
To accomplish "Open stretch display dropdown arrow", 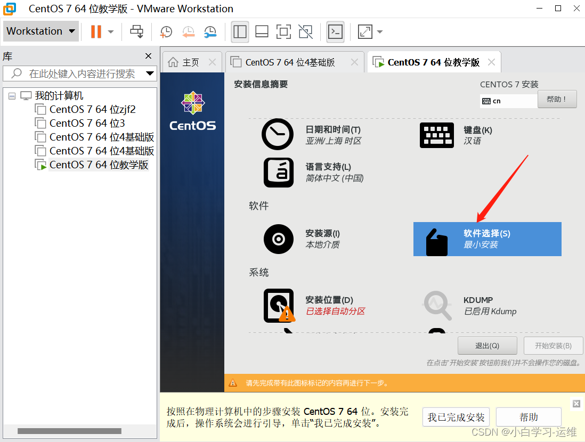I will click(380, 32).
